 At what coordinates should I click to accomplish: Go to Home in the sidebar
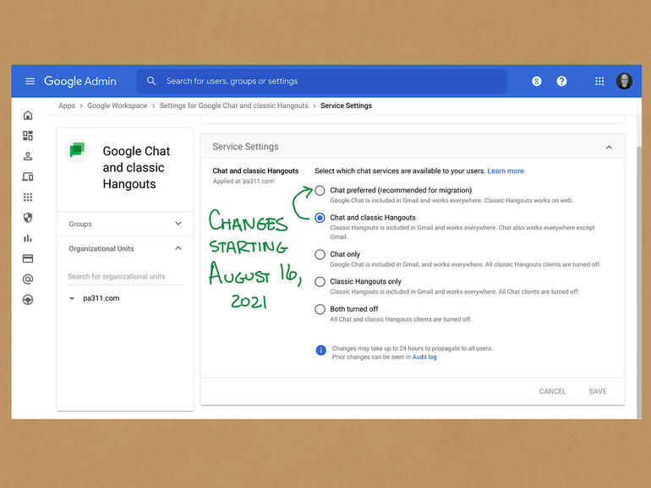[x=28, y=116]
